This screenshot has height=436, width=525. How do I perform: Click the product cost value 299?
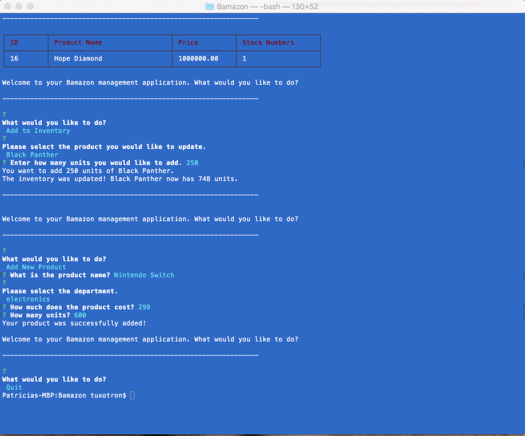point(144,307)
